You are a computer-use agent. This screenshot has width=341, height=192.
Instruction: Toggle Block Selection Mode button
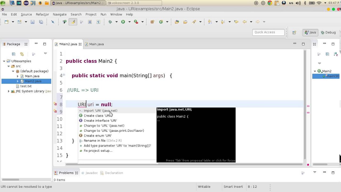click(x=90, y=22)
